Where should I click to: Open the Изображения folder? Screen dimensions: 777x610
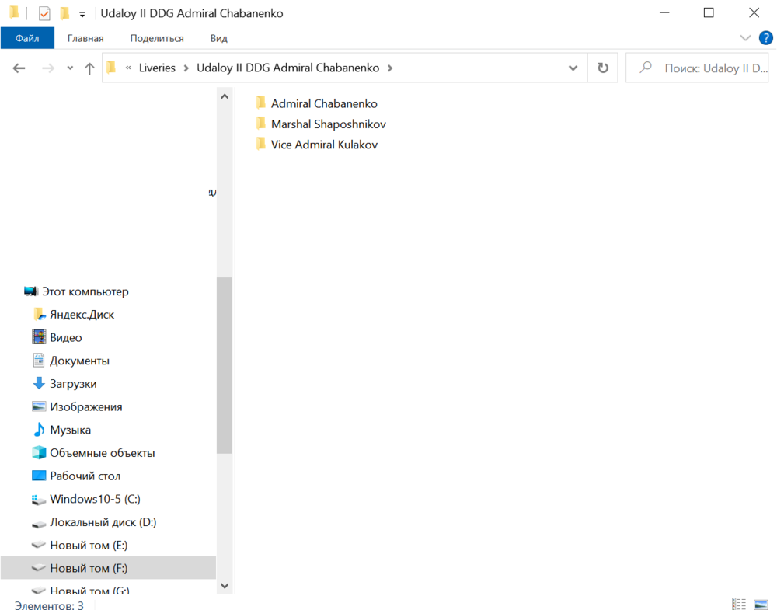pyautogui.click(x=77, y=407)
